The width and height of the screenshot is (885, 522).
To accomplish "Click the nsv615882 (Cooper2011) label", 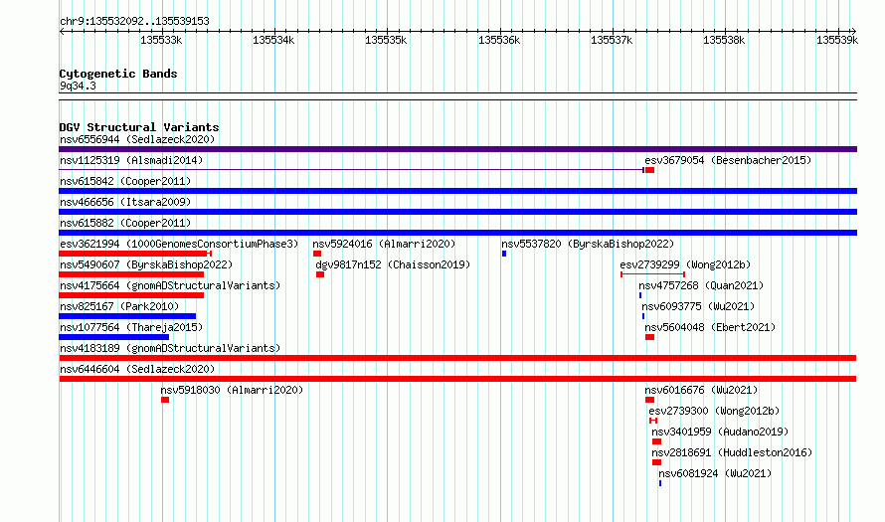I will click(125, 223).
